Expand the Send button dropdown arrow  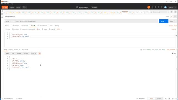pos(167,21)
